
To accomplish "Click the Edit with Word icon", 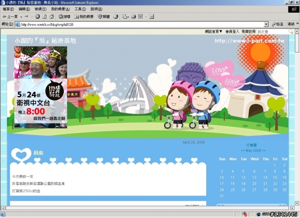I will tap(141, 17).
